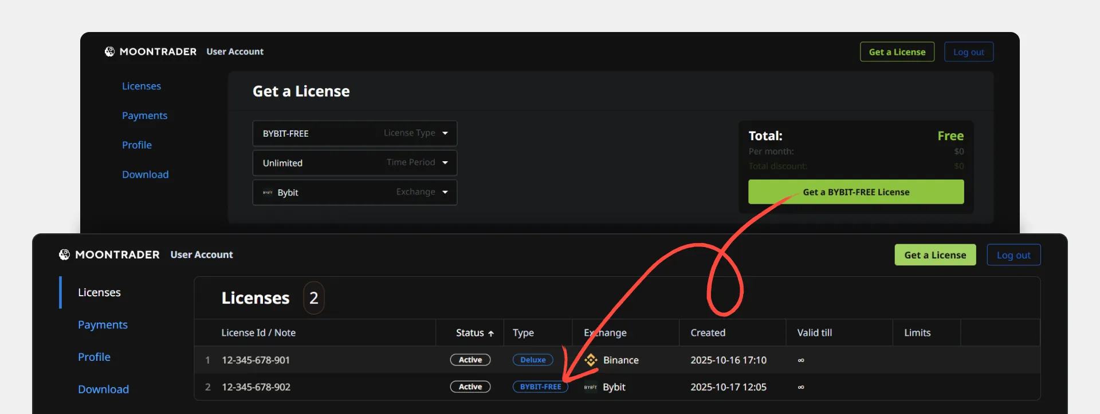Open Licenses in the lower sidebar
This screenshot has height=414, width=1100.
click(x=99, y=292)
